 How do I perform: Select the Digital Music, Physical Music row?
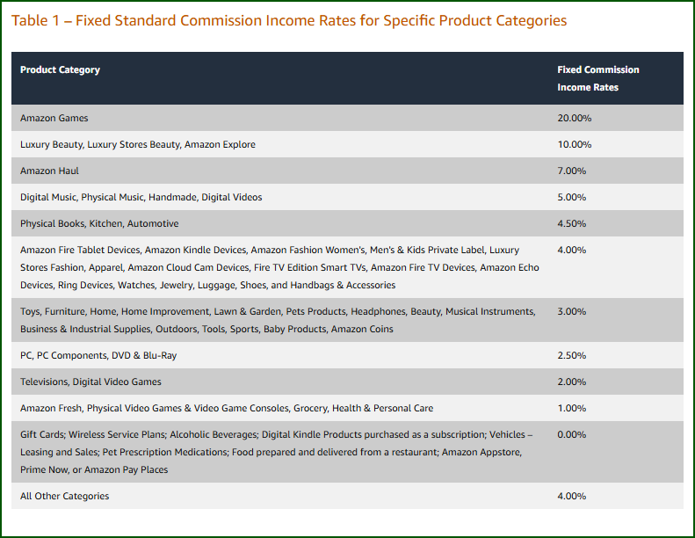tap(347, 197)
